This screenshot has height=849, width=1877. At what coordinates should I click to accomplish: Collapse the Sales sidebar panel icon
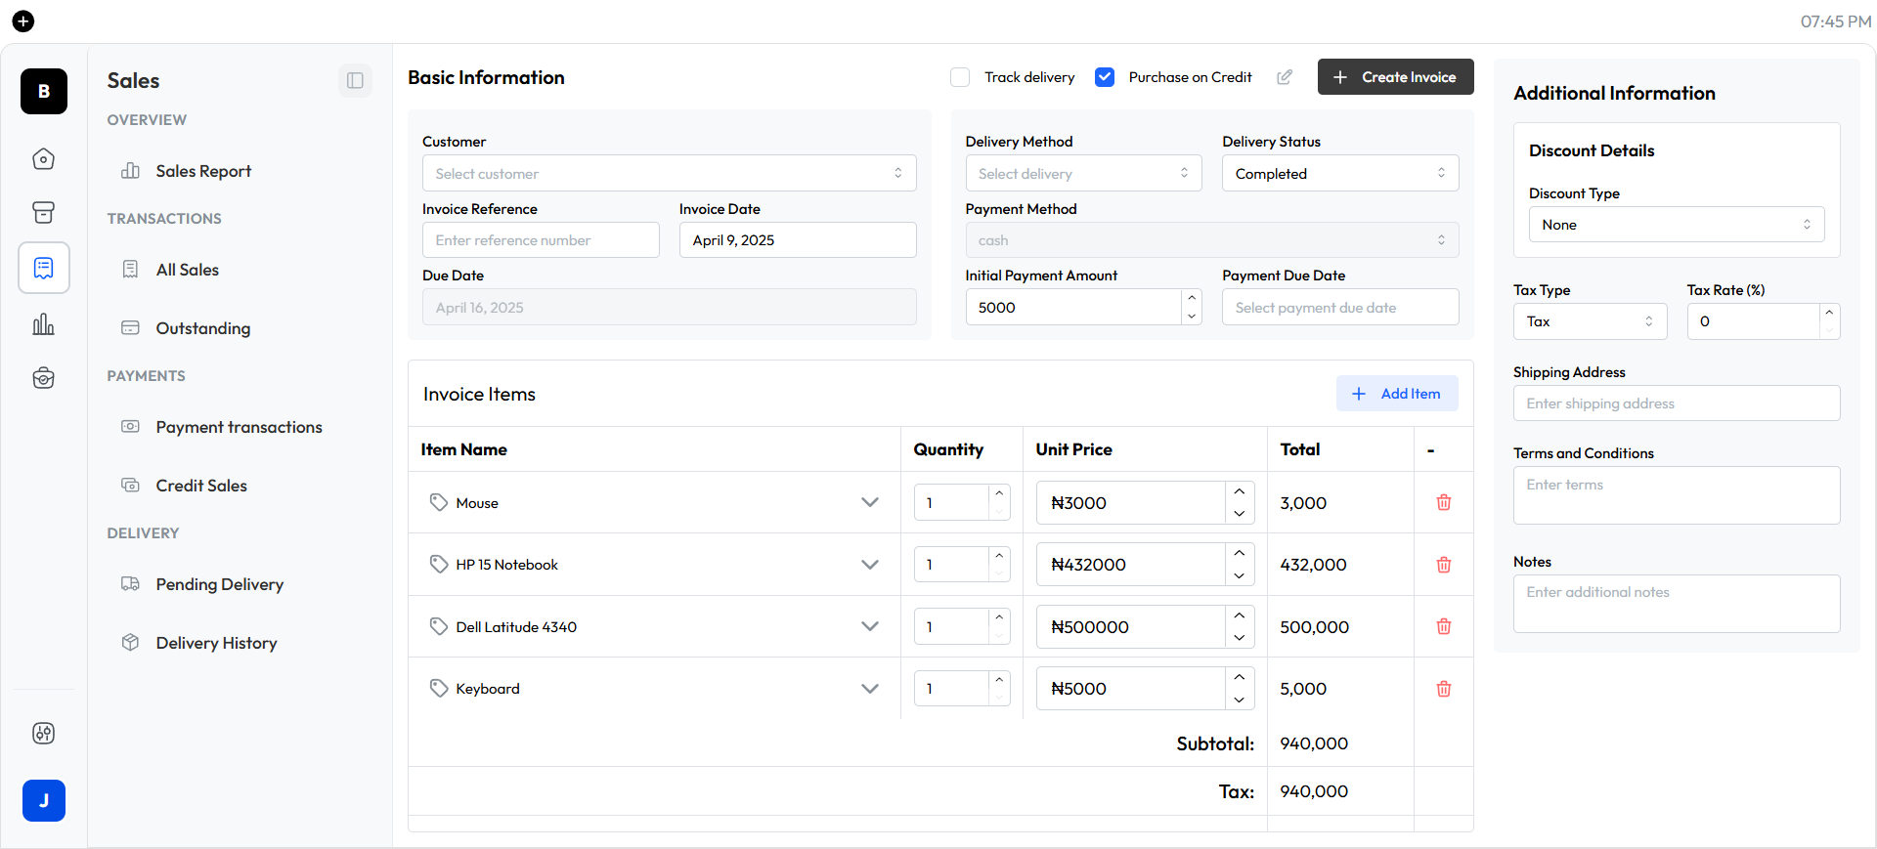coord(355,80)
